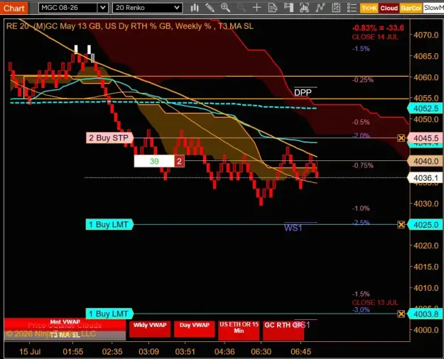The height and width of the screenshot is (359, 444).
Task: Click the indicator title 'RE 20 (M)GC May 13 GB'
Action: coord(53,26)
